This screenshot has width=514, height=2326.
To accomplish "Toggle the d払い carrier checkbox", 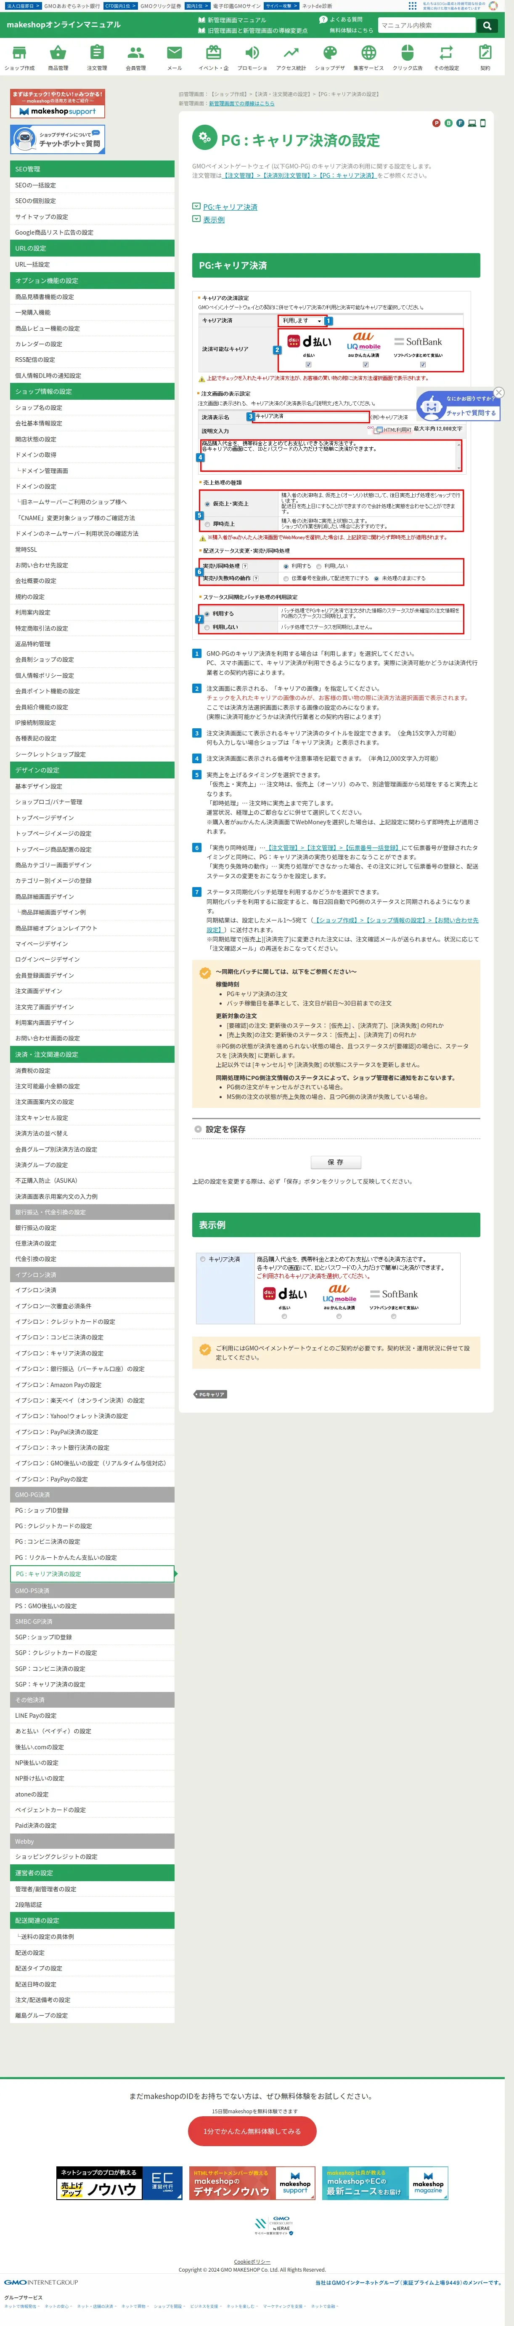I will pos(308,365).
